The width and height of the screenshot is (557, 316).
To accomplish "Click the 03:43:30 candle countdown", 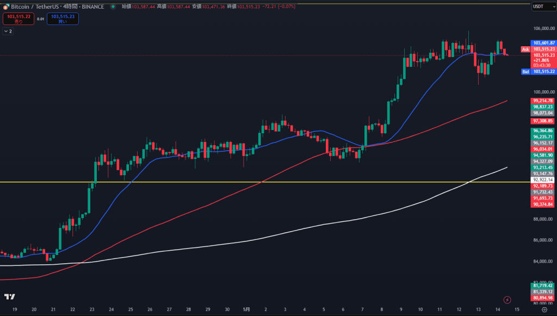I will pos(542,65).
